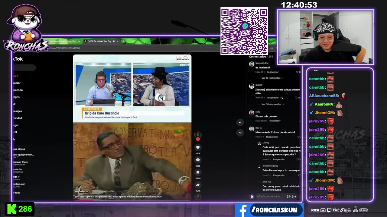The width and height of the screenshot is (387, 217).
Task: Open soykalypso username on the video
Action: tap(82, 192)
